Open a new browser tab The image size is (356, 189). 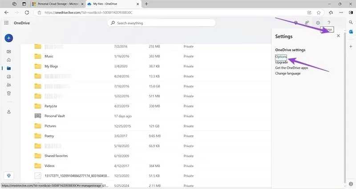(x=146, y=4)
